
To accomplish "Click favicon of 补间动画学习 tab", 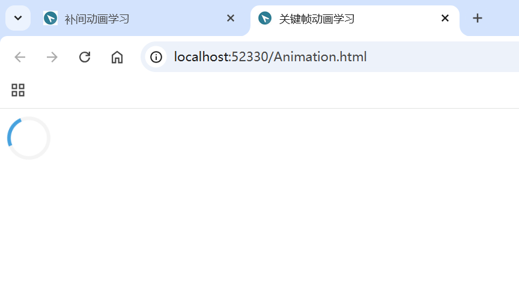I will [50, 18].
